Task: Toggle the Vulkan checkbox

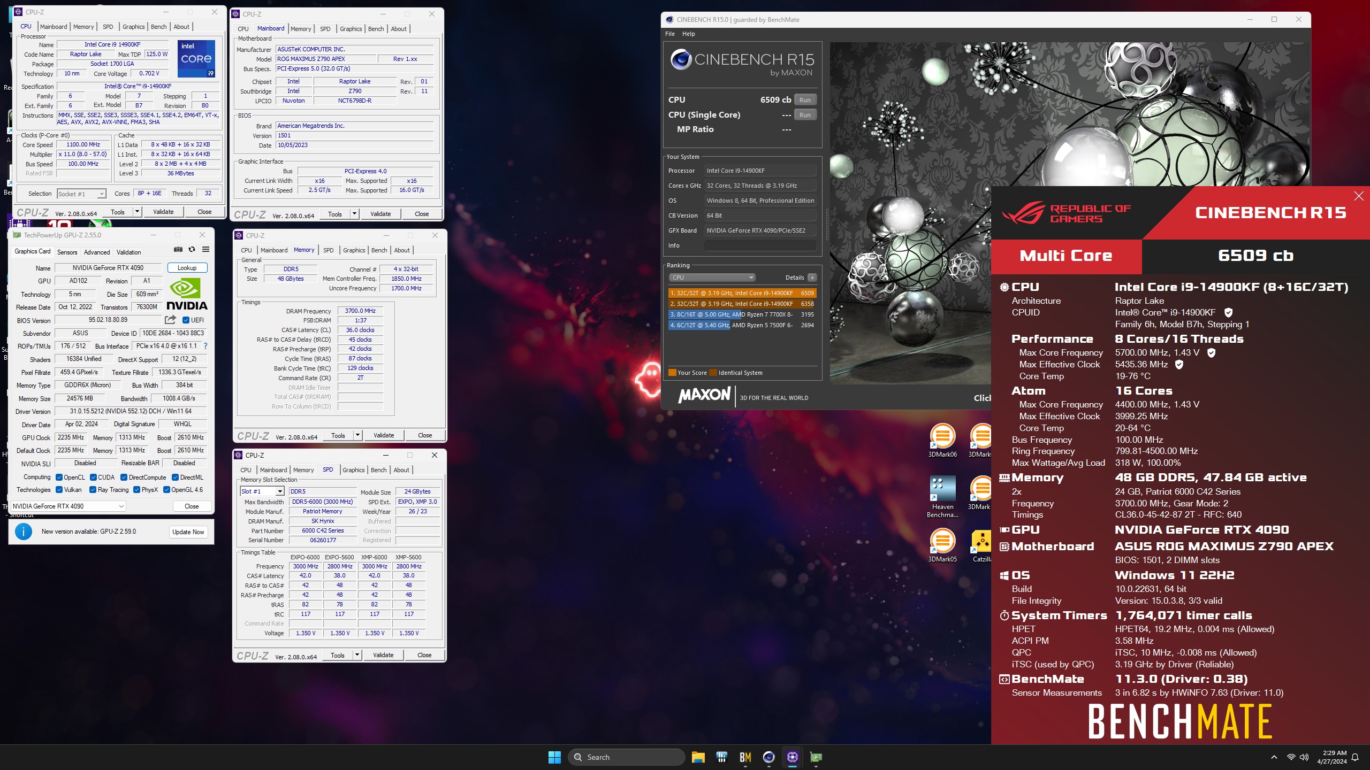Action: point(59,490)
